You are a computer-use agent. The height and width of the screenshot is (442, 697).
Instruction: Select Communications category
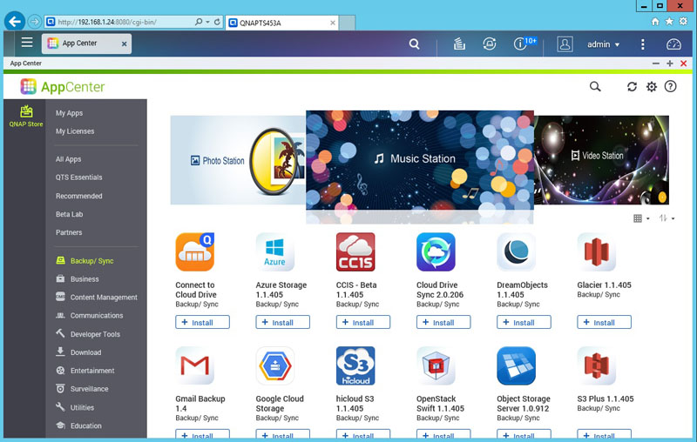click(90, 316)
